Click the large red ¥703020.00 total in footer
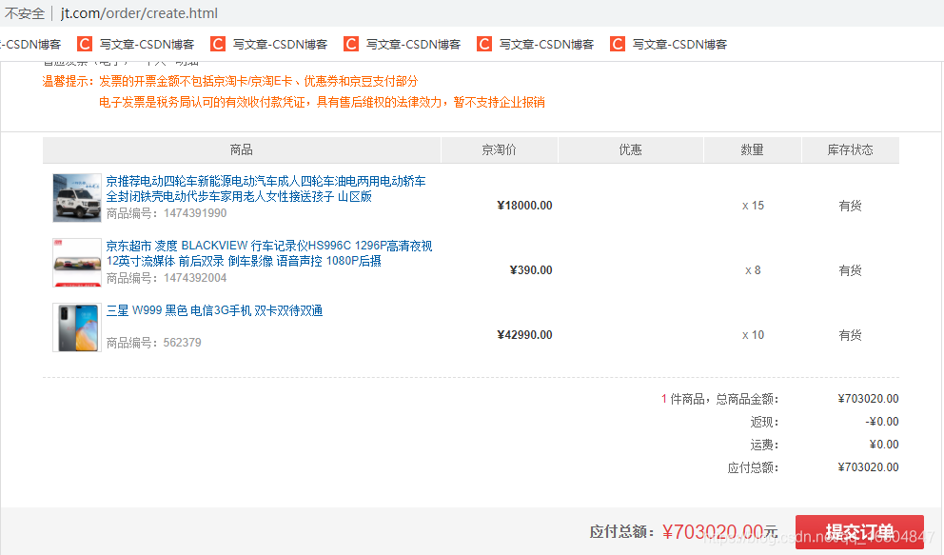Viewport: 944px width, 555px height. [x=713, y=532]
